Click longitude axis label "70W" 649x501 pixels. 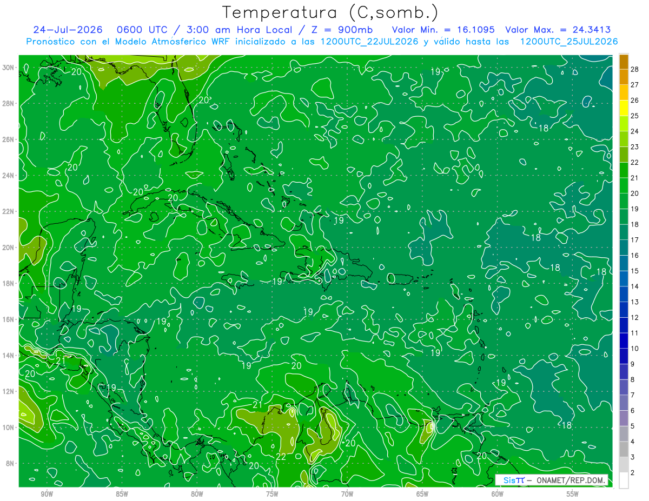(347, 494)
